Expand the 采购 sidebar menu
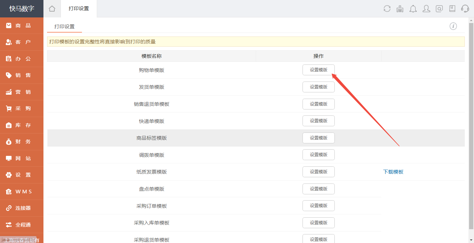This screenshot has height=243, width=474. 22,109
